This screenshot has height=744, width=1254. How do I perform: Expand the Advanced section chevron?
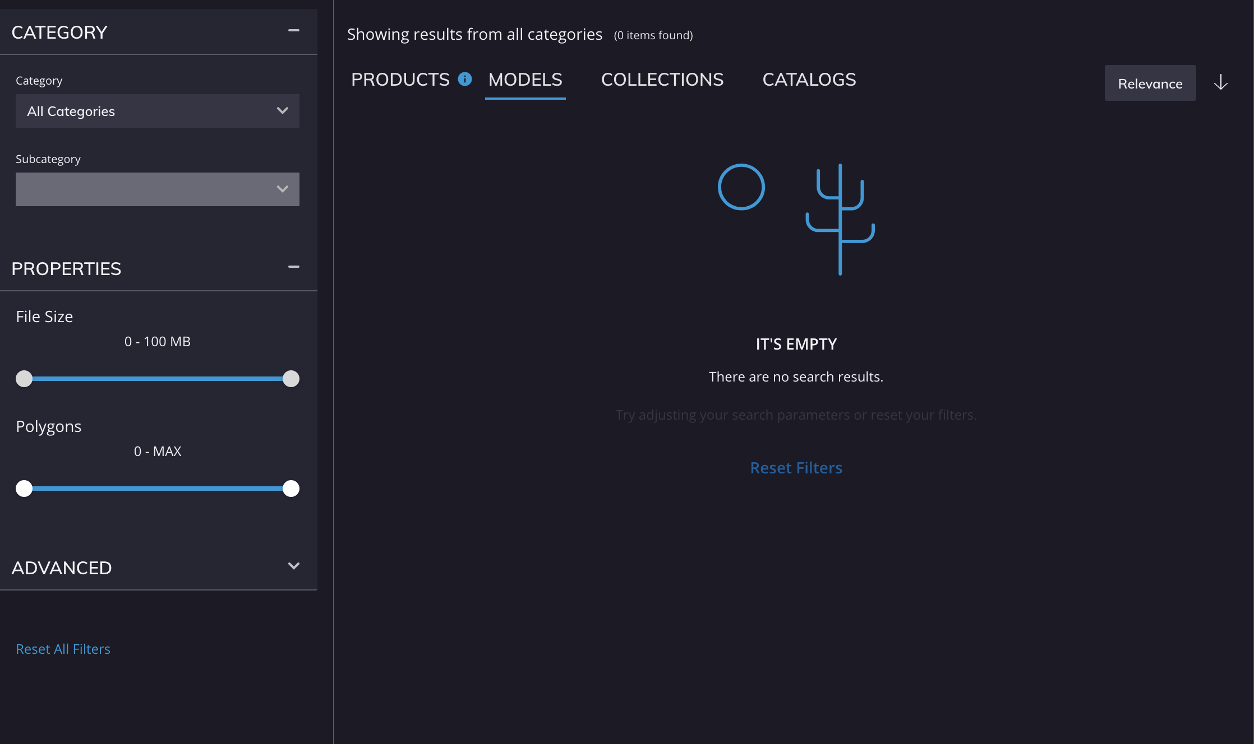pyautogui.click(x=293, y=566)
